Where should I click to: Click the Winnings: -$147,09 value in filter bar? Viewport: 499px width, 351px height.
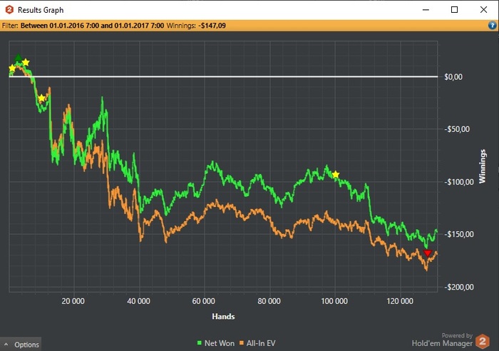196,26
